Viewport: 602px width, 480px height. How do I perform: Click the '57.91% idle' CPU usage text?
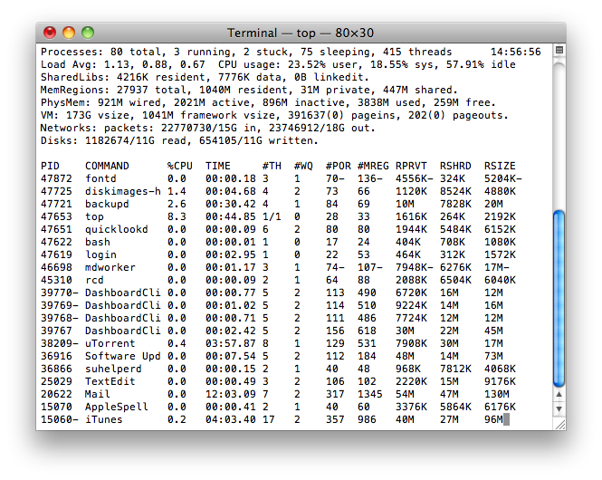click(481, 64)
